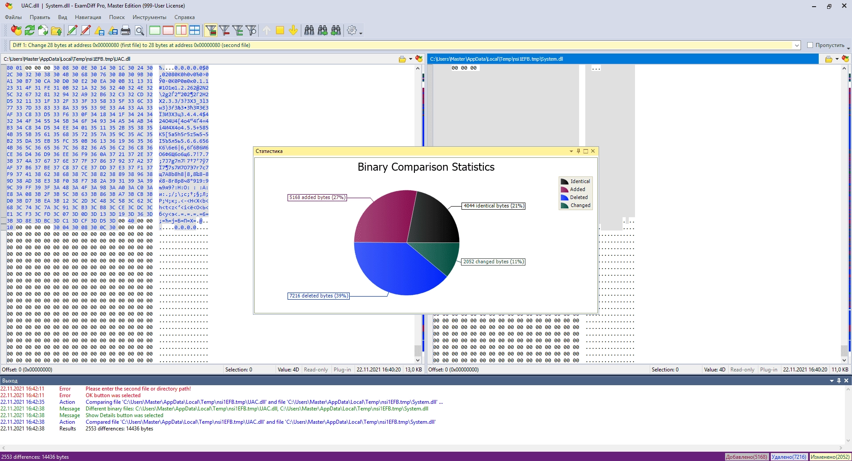This screenshot has width=852, height=461.
Task: Click the '4044 identical bytes (21%)' label
Action: [x=493, y=206]
